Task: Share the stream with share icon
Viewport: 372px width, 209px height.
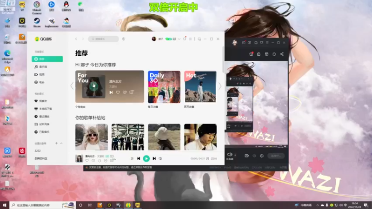Action: [x=282, y=54]
